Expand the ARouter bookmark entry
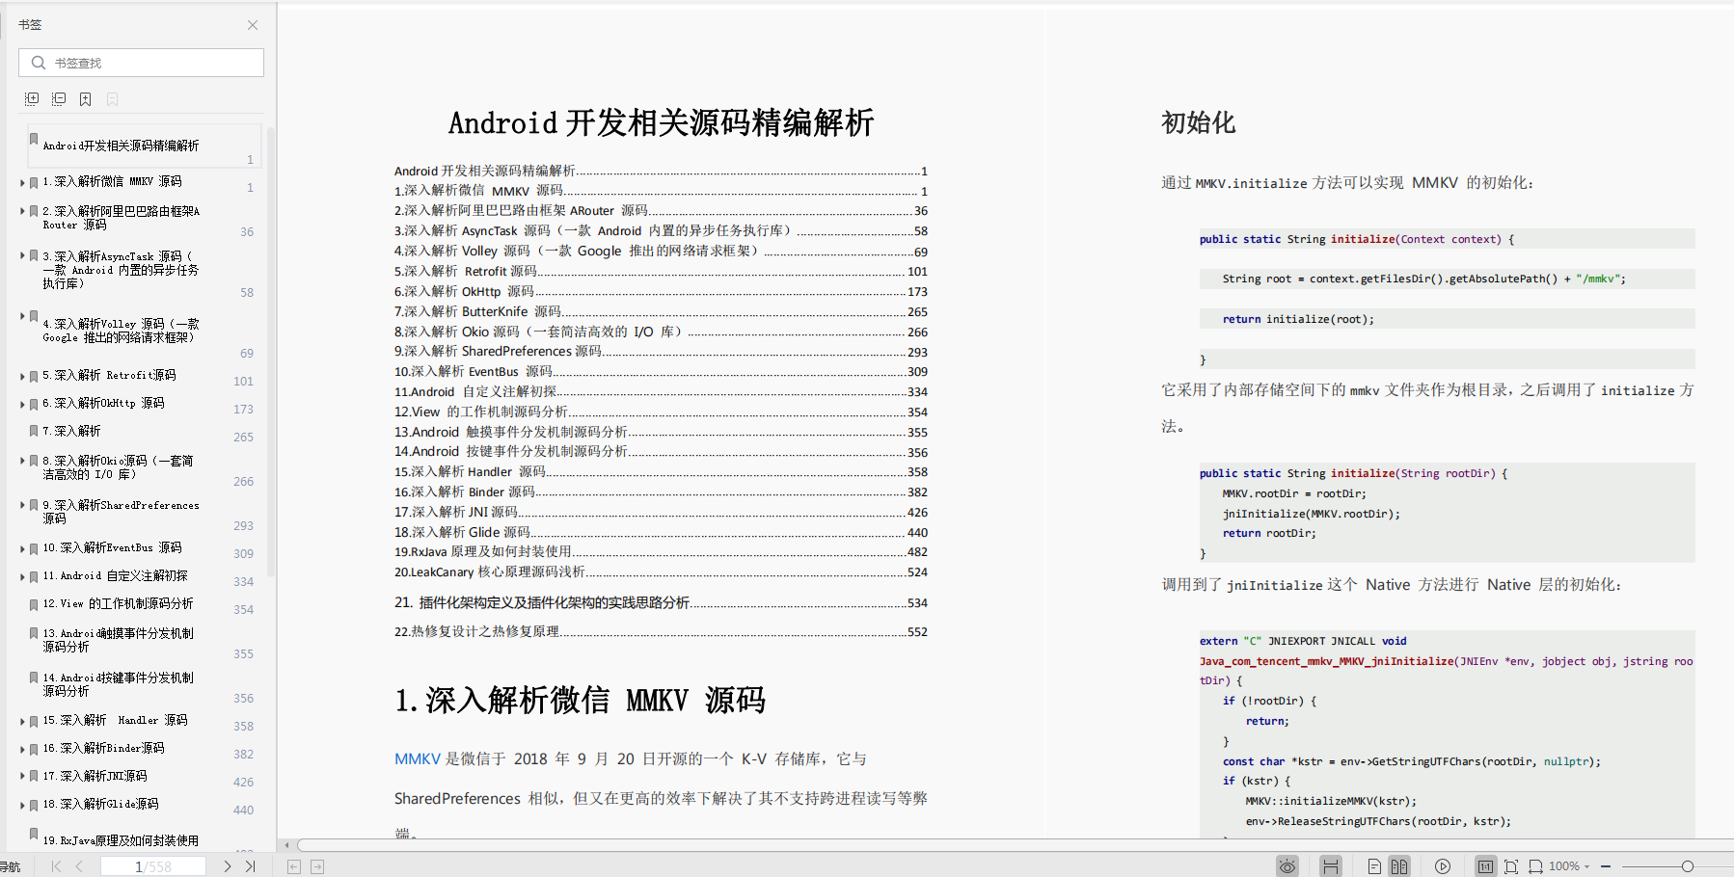The image size is (1734, 877). [x=21, y=211]
